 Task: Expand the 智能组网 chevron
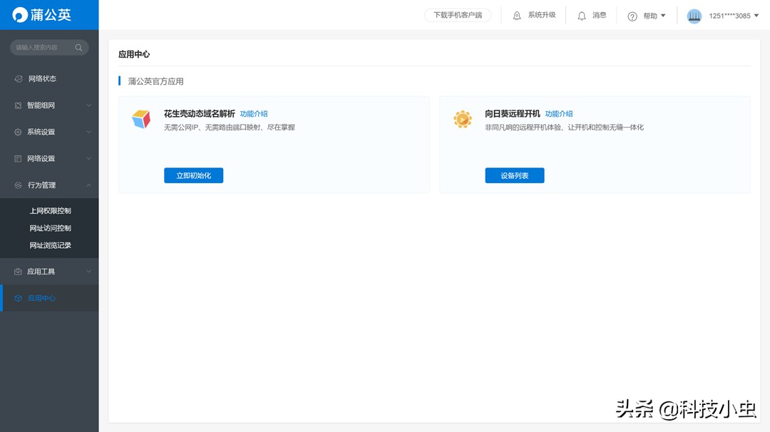click(x=89, y=105)
